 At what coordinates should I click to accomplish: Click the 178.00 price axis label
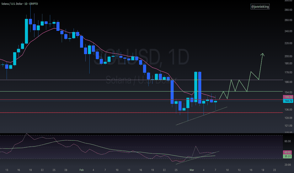[288, 72]
